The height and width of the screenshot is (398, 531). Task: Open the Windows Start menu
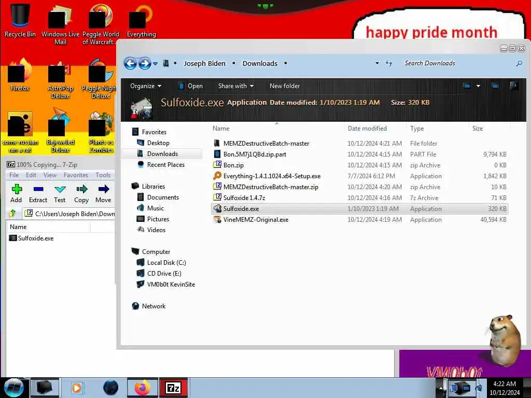13,388
